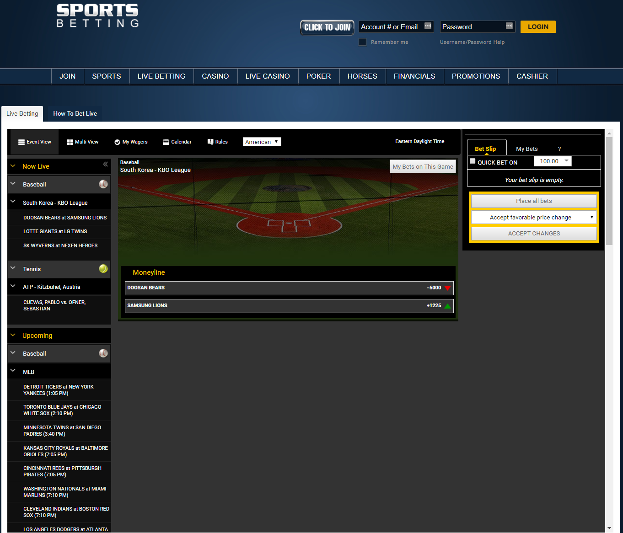Collapse the Upcoming section

pos(13,335)
